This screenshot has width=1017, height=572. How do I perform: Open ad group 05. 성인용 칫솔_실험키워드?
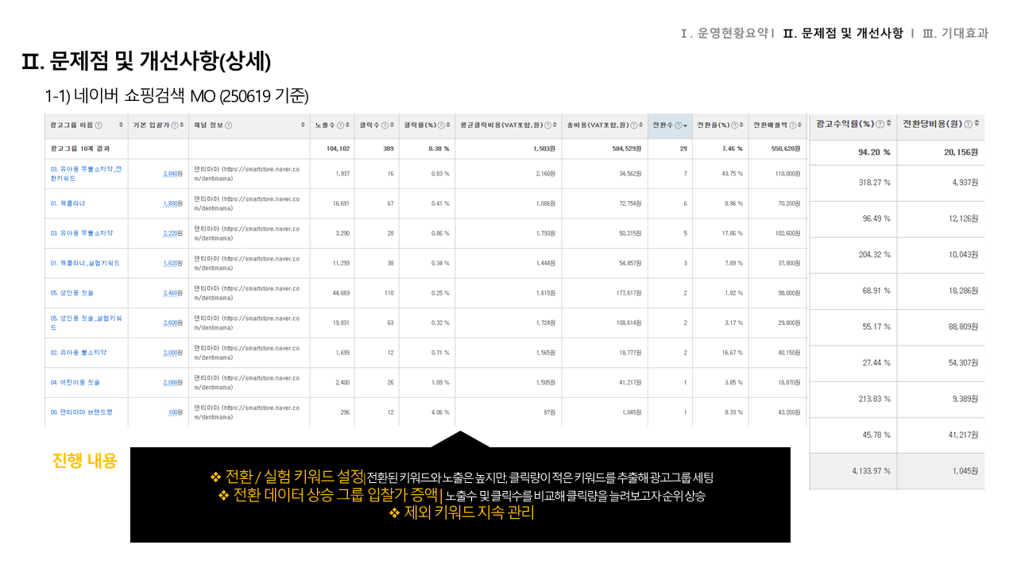coord(86,322)
